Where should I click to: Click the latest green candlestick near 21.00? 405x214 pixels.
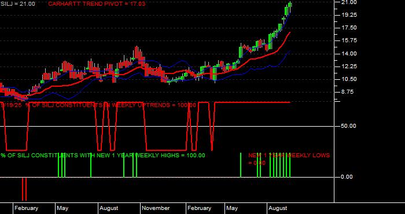pos(290,5)
